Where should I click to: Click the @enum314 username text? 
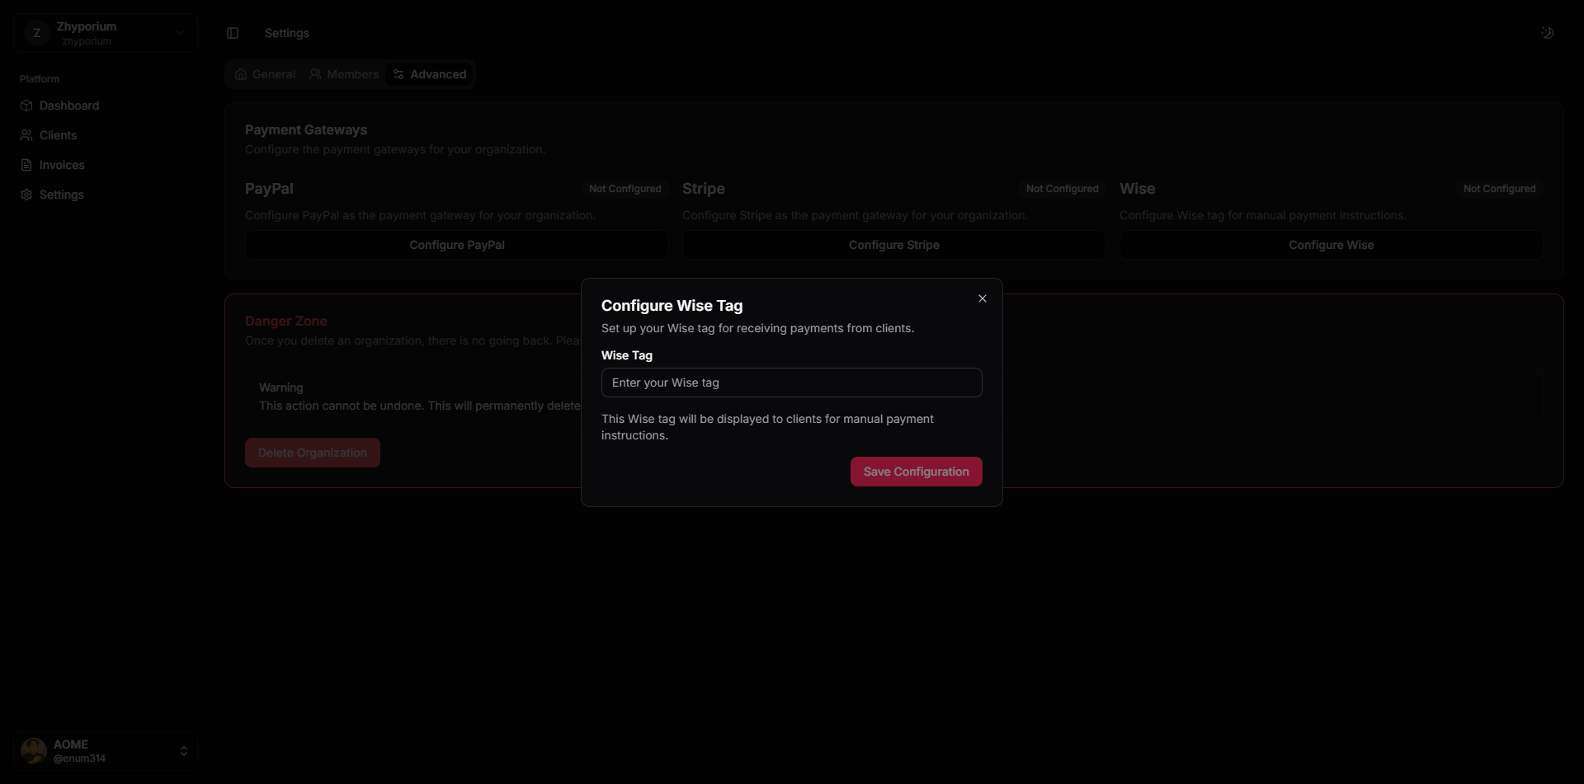tap(79, 758)
